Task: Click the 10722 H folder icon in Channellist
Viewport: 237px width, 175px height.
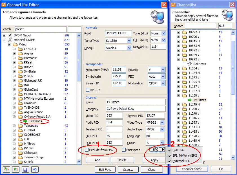Action: tap(184, 32)
